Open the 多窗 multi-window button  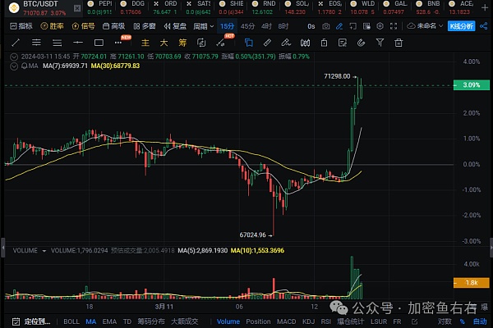145,26
